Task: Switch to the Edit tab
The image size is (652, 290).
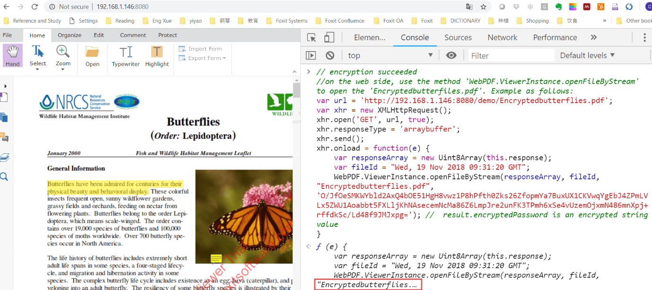Action: [x=99, y=35]
